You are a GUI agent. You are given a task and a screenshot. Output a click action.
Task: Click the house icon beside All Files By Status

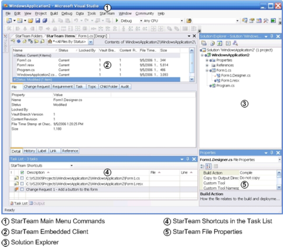[50, 42]
